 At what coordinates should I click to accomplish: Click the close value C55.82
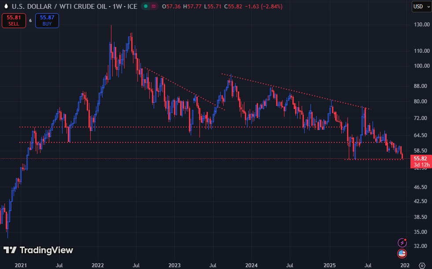click(x=233, y=6)
